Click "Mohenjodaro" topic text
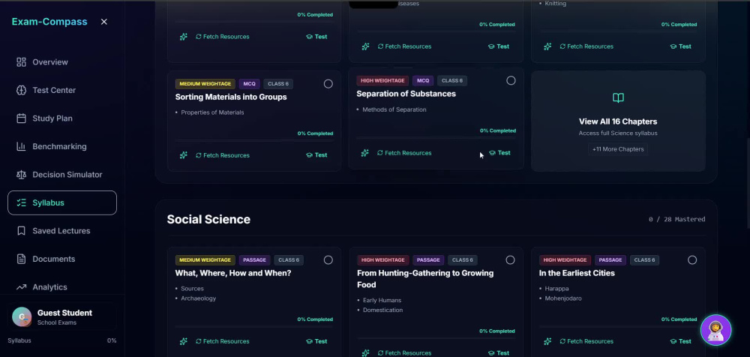Image resolution: width=750 pixels, height=357 pixels. click(x=565, y=298)
